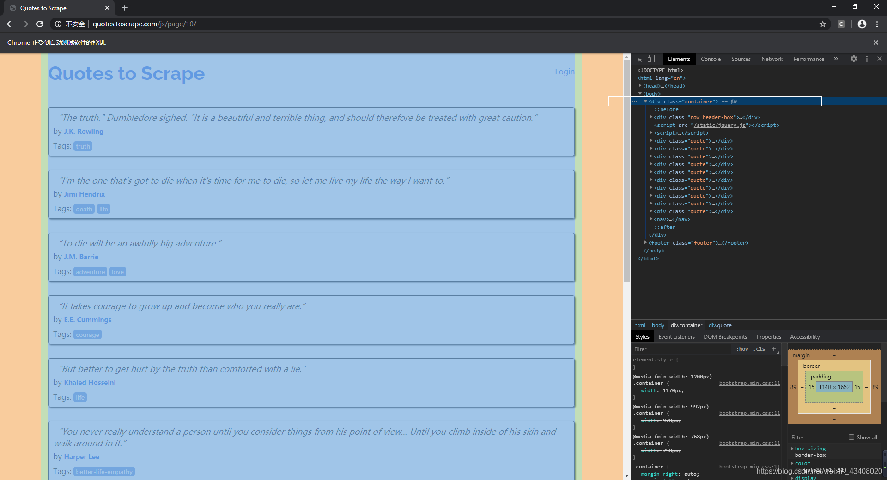Focus the Computed filter input
This screenshot has height=480, width=887.
[x=818, y=437]
